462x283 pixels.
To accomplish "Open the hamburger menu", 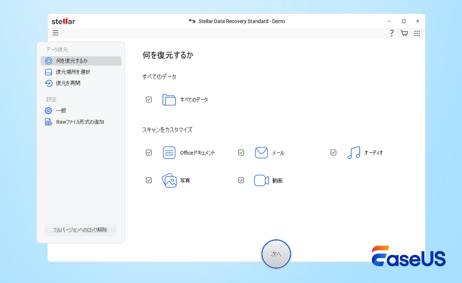I will [56, 33].
